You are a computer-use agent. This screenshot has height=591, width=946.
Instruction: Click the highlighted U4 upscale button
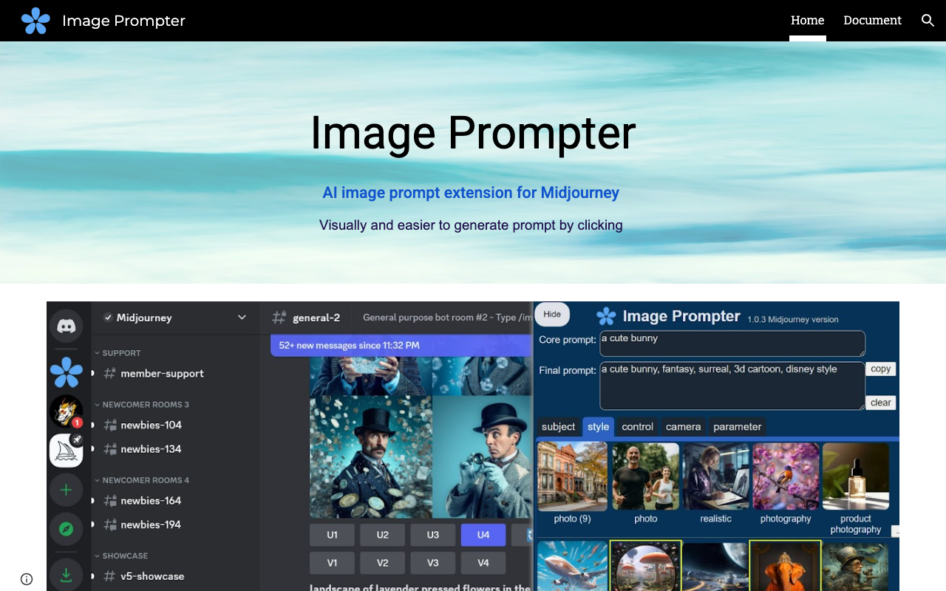coord(483,535)
